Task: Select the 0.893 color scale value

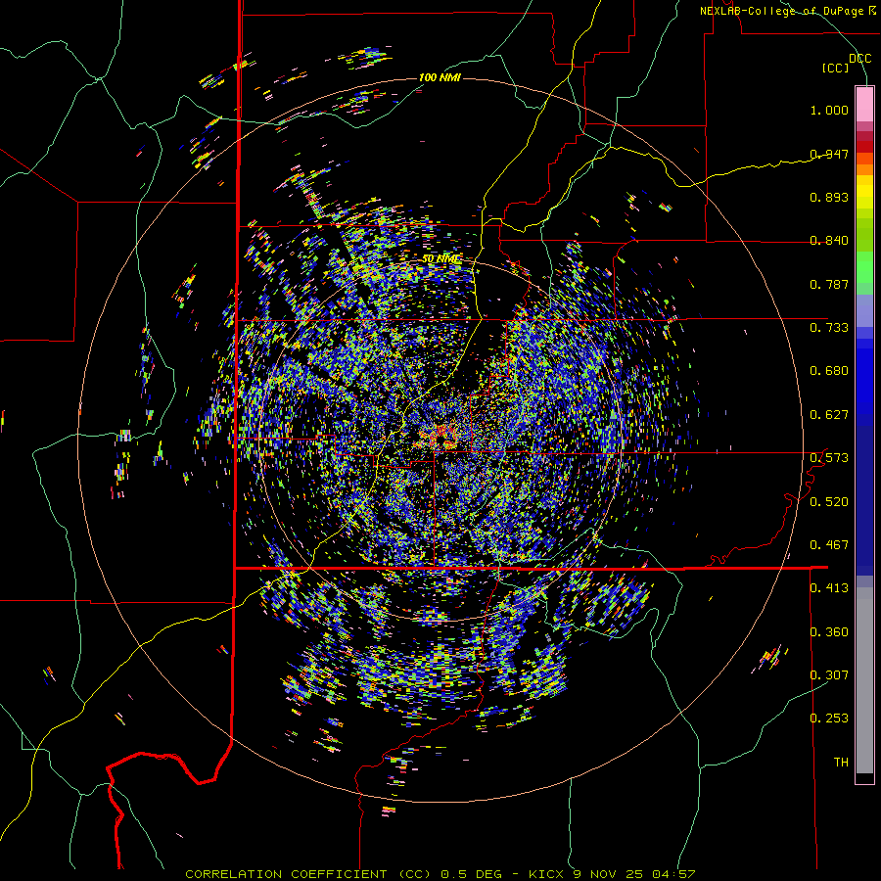Action: [x=829, y=197]
